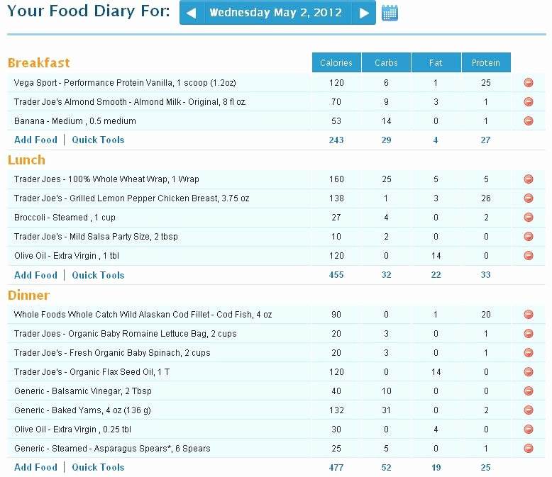Image resolution: width=552 pixels, height=477 pixels.
Task: Open the calendar date picker icon
Action: [390, 13]
